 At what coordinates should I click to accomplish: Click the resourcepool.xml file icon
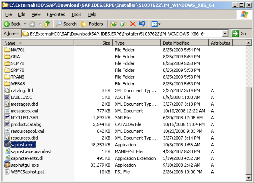[x=7, y=131]
